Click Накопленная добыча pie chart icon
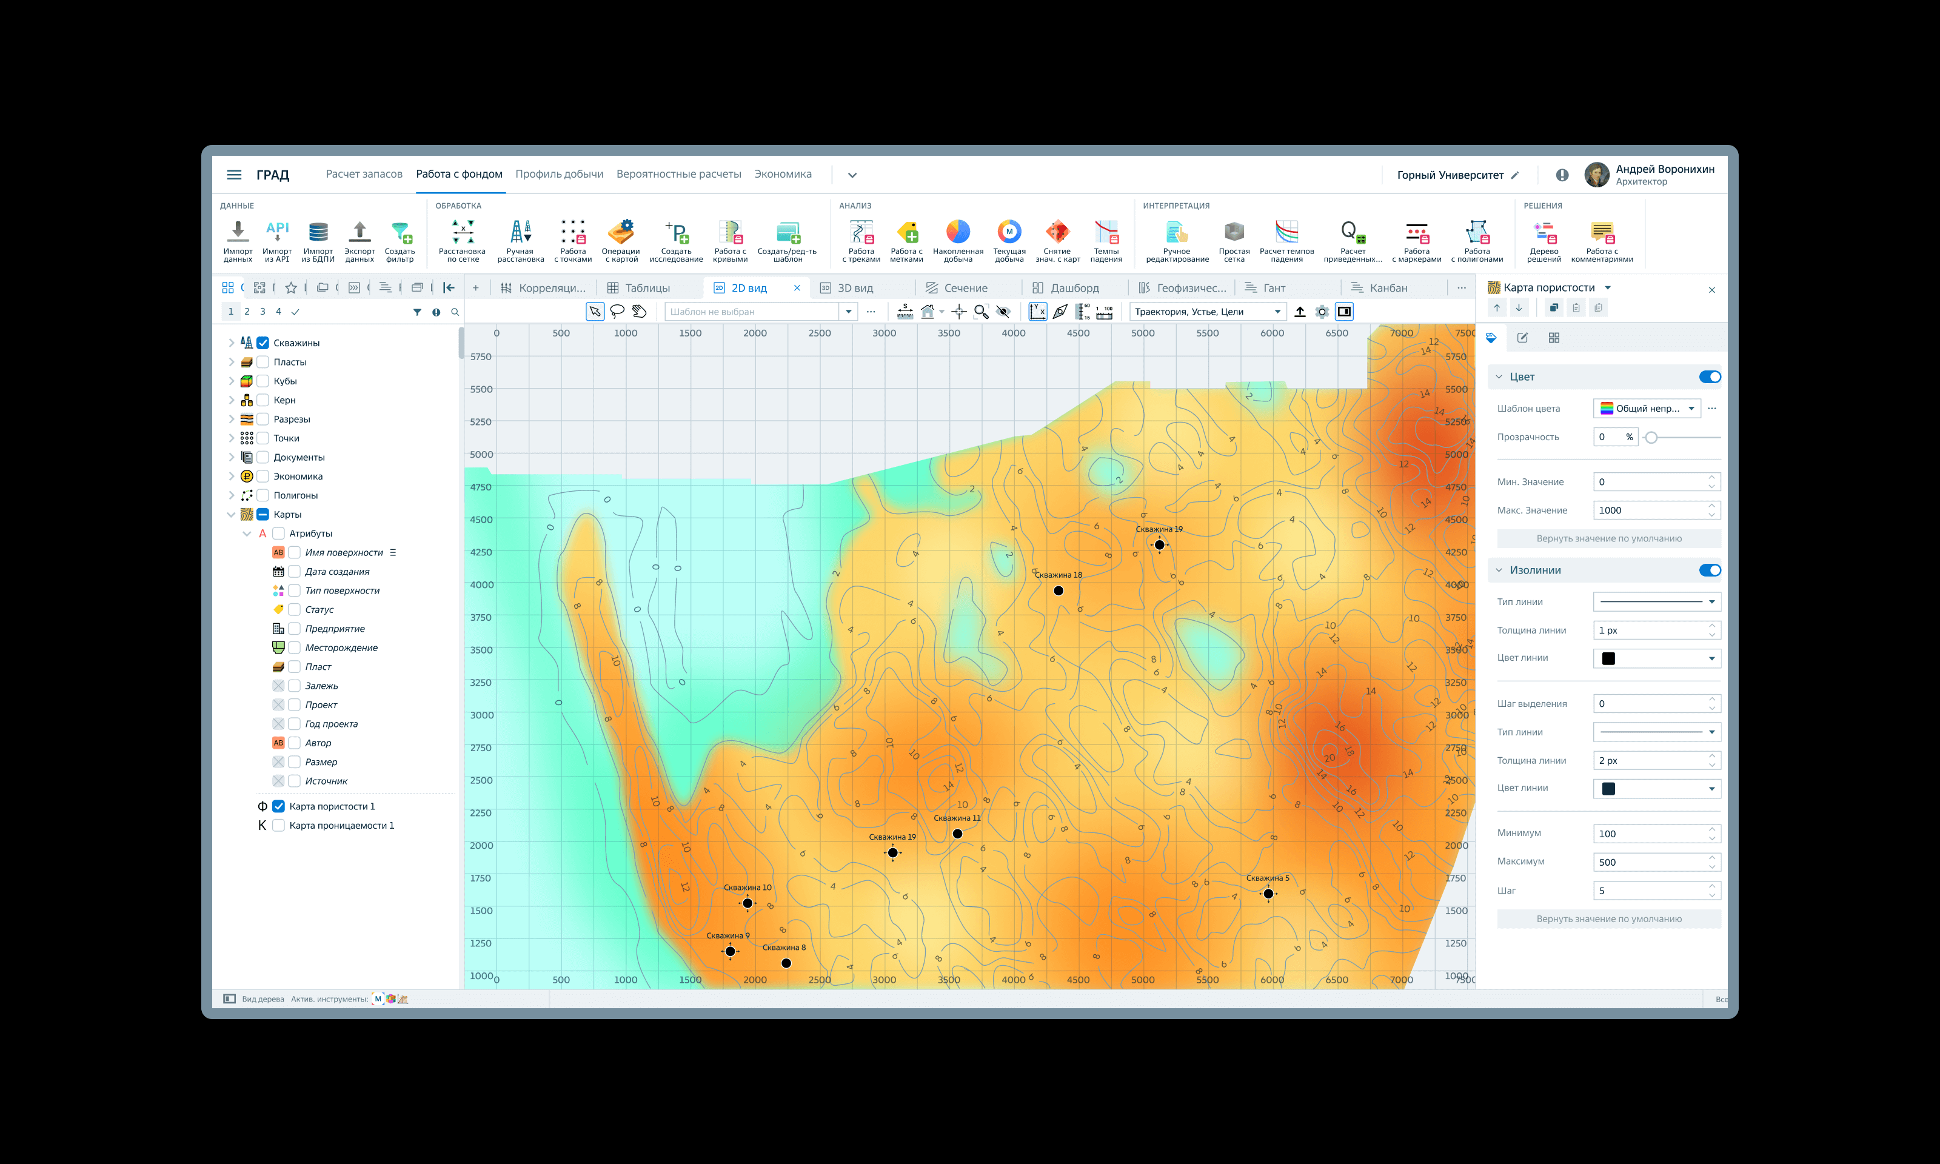The width and height of the screenshot is (1940, 1164). click(x=957, y=232)
